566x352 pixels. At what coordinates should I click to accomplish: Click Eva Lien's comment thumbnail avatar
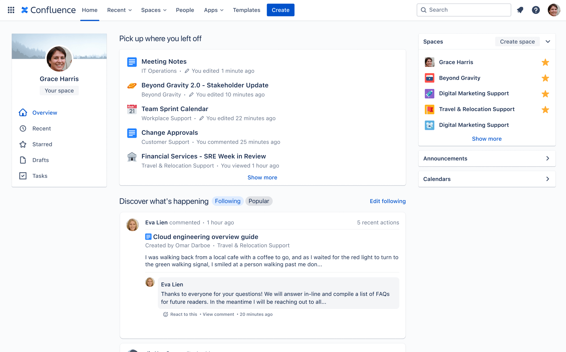pos(150,282)
